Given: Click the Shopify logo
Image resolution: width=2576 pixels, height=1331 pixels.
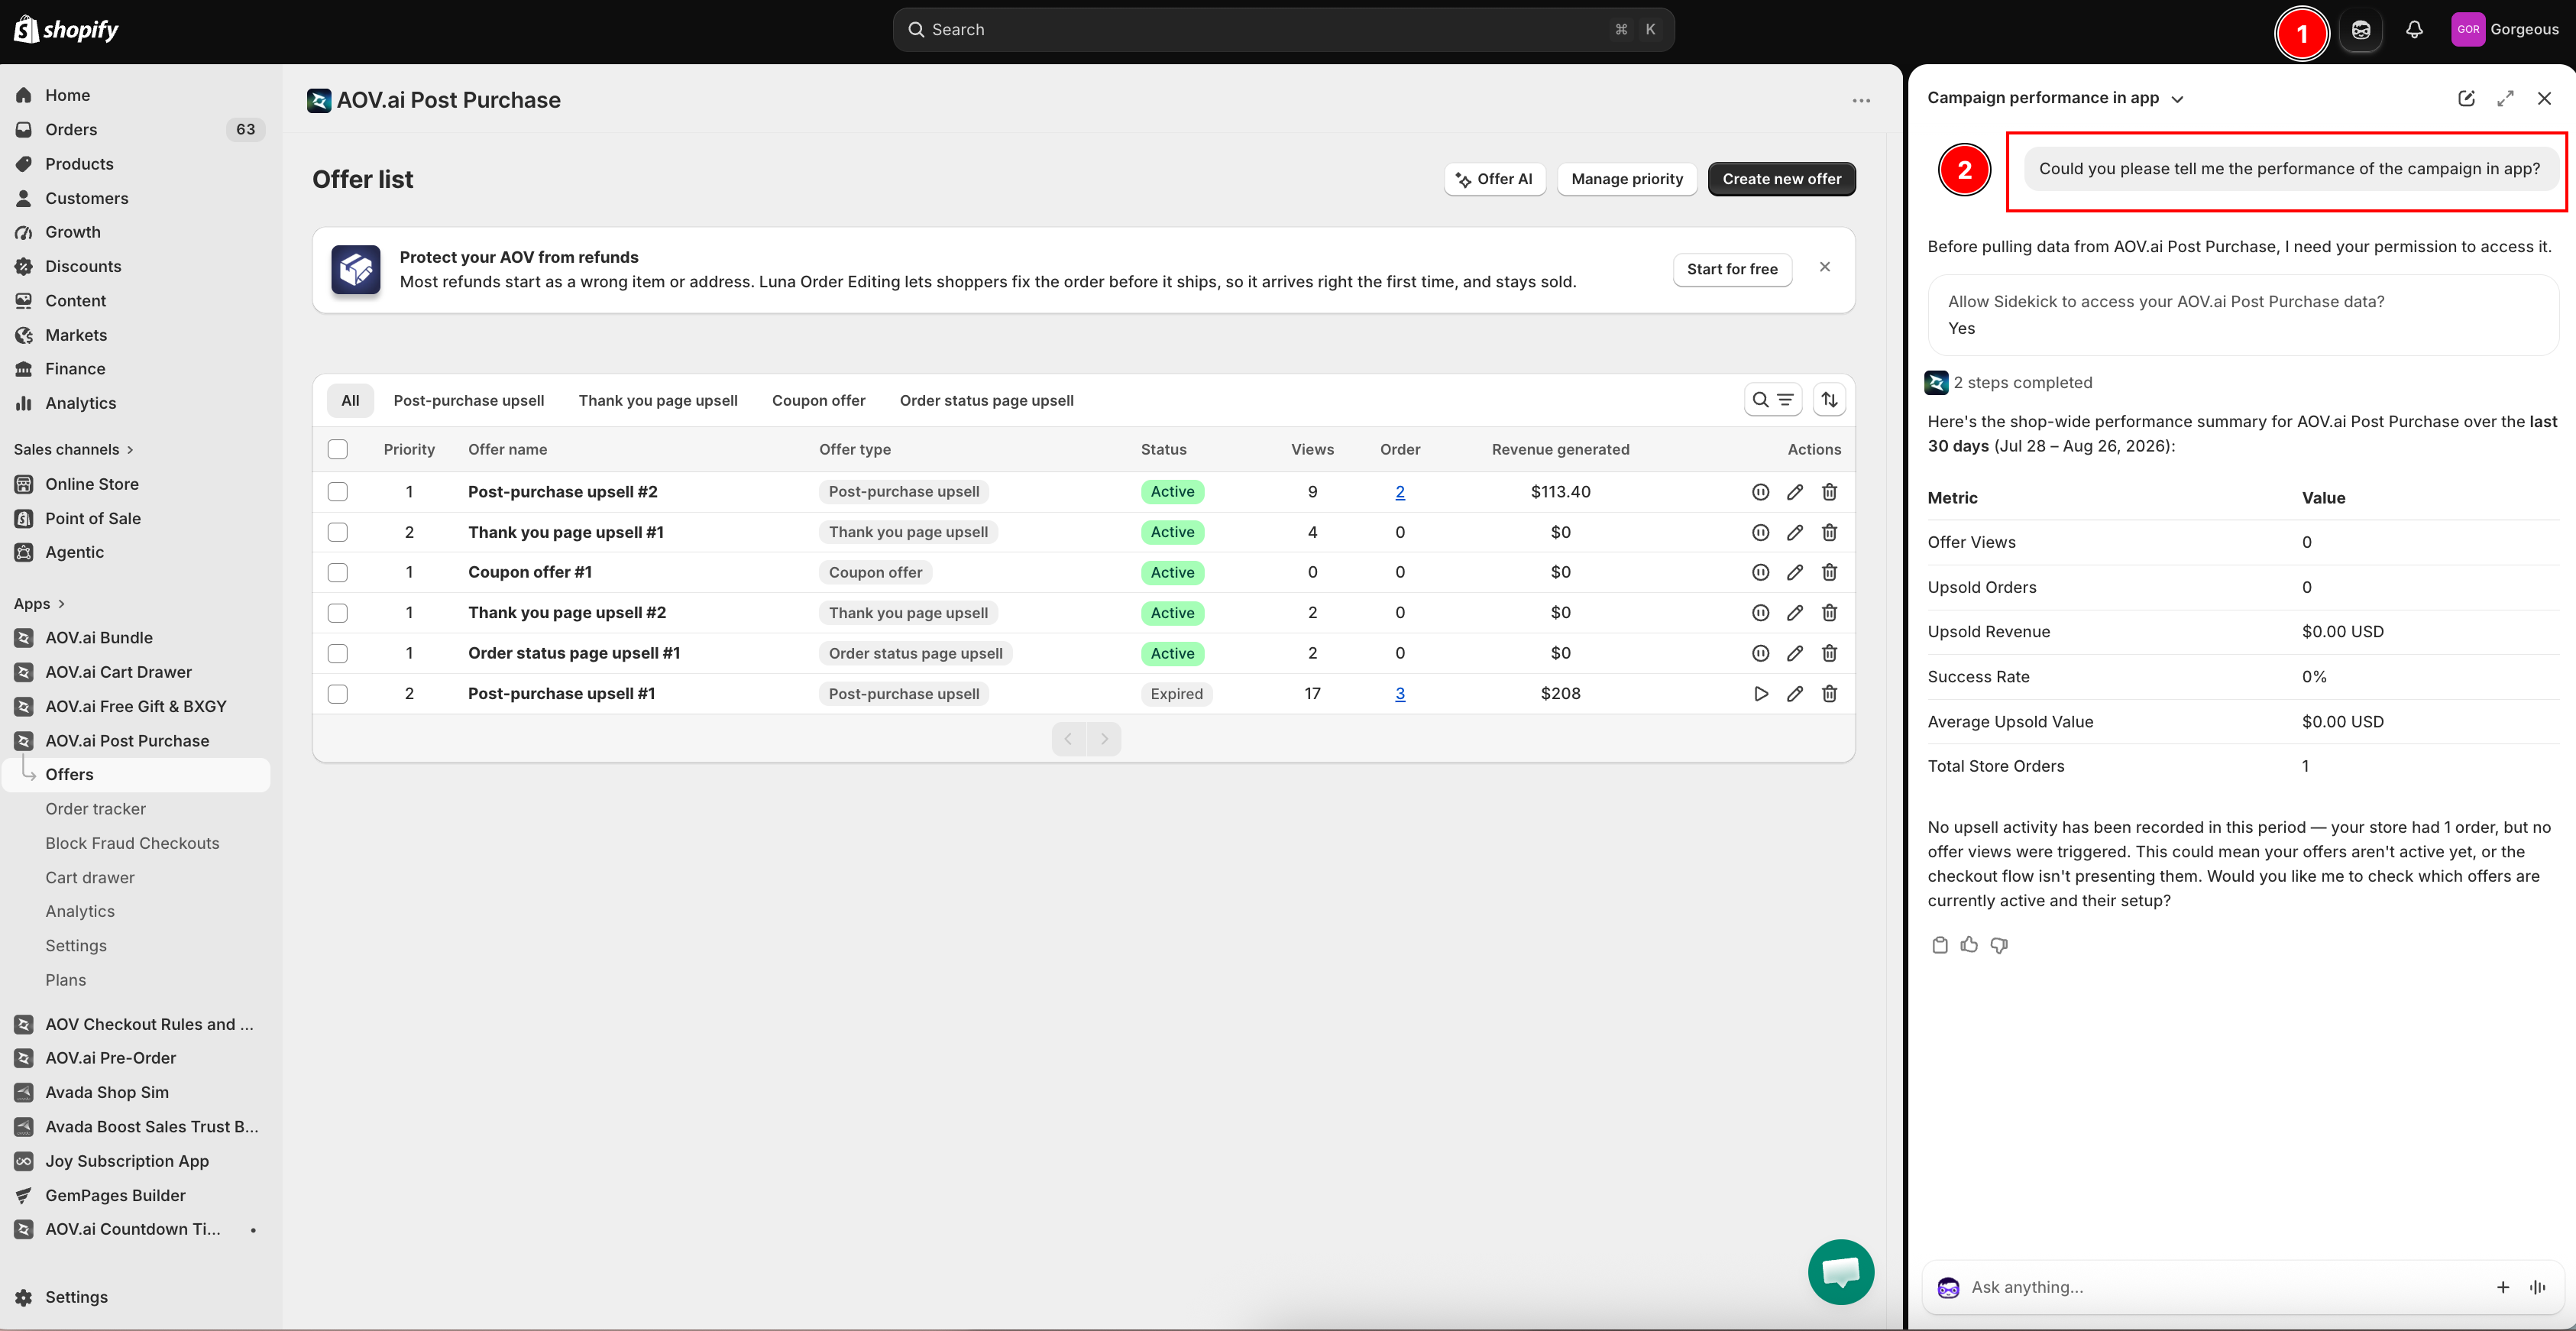Looking at the screenshot, I should 66,29.
